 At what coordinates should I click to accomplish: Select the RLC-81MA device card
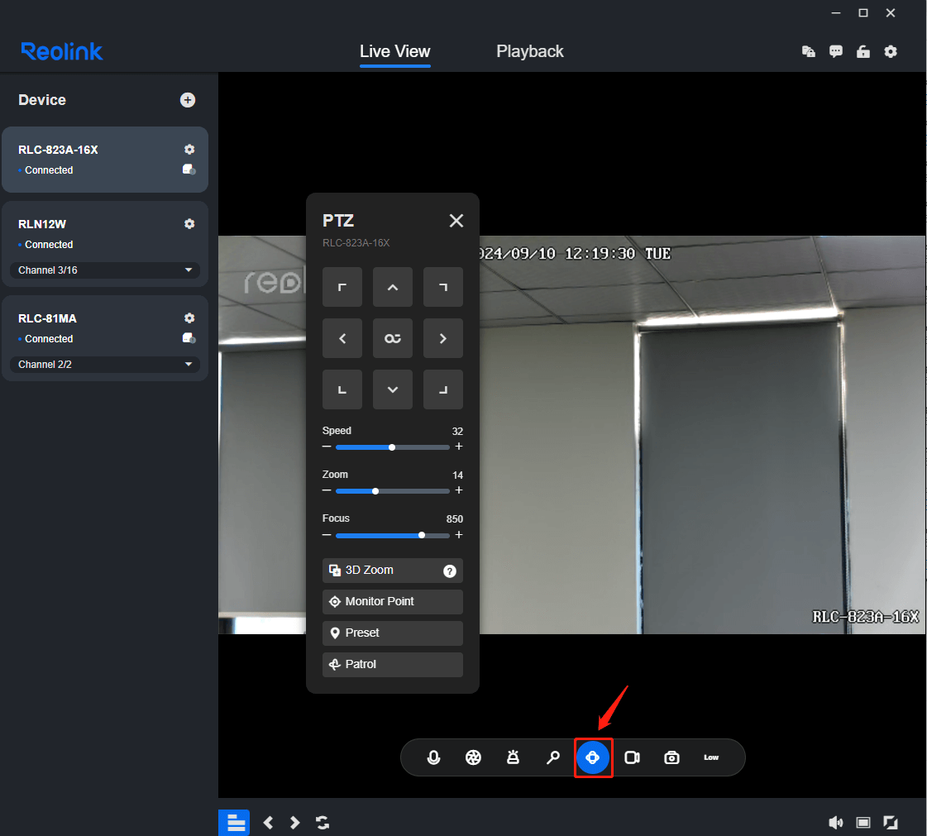(105, 338)
